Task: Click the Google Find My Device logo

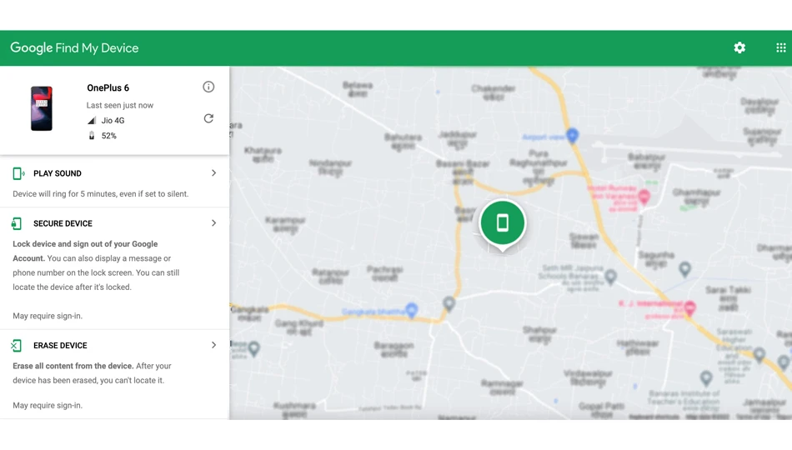Action: (74, 48)
